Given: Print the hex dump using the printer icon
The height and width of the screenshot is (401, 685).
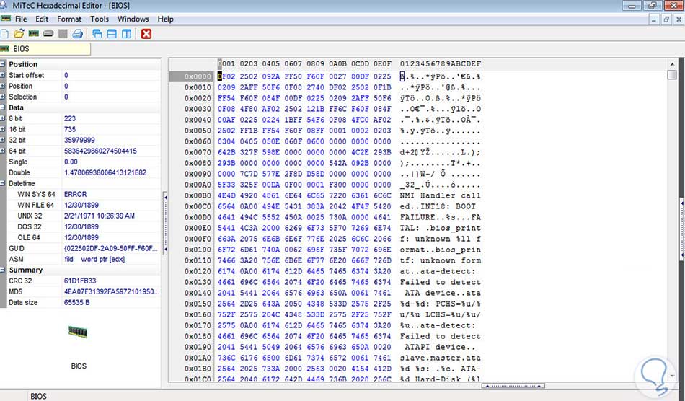Looking at the screenshot, I should click(x=77, y=34).
